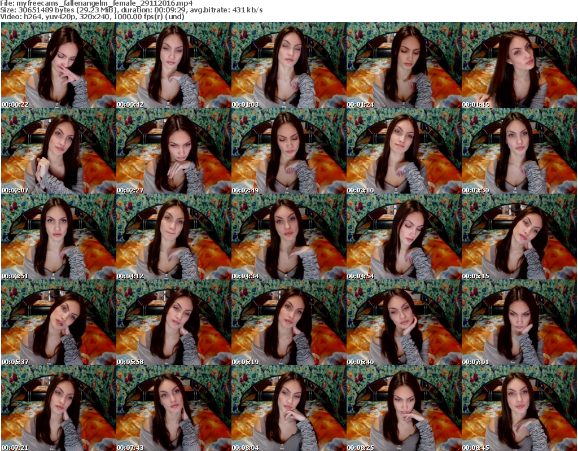
Task: Pick the frame timestamped 00:02:49
Action: (x=288, y=151)
